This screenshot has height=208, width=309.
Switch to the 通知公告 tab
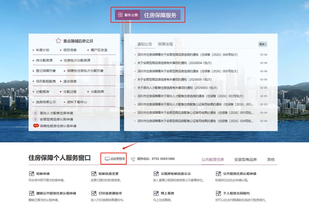[145, 44]
